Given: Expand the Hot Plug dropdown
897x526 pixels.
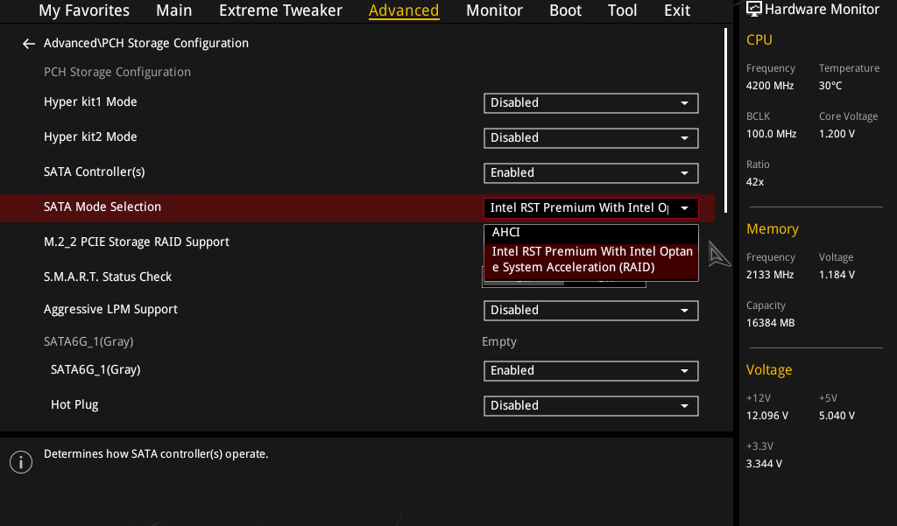Looking at the screenshot, I should pos(591,406).
